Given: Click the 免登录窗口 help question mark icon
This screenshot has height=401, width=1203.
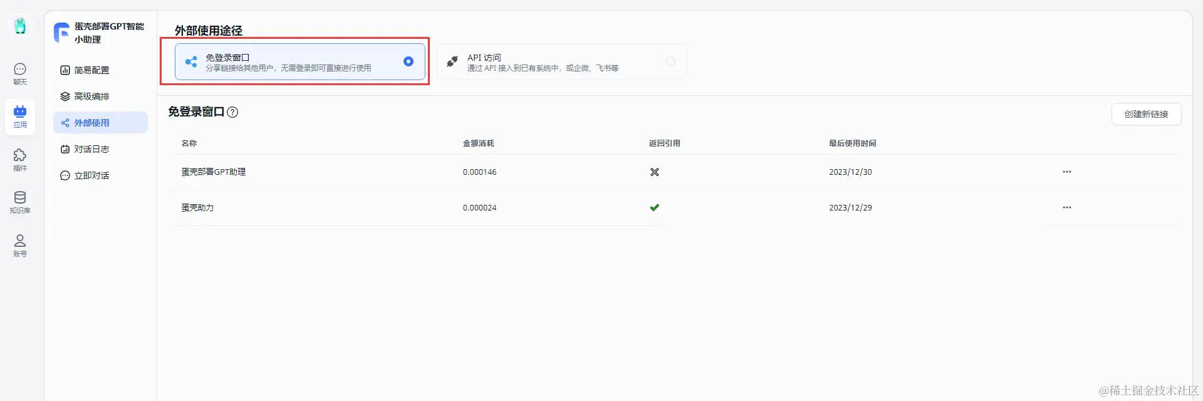Looking at the screenshot, I should coord(232,112).
